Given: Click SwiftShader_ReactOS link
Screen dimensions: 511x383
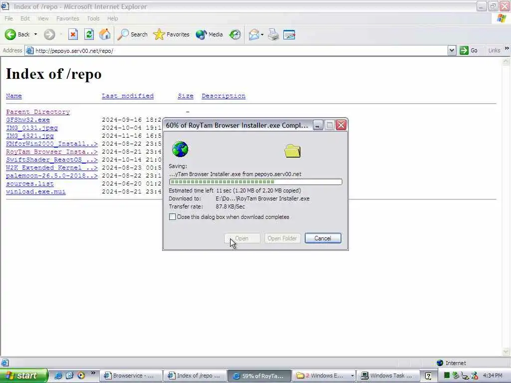Looking at the screenshot, I should pyautogui.click(x=52, y=160).
